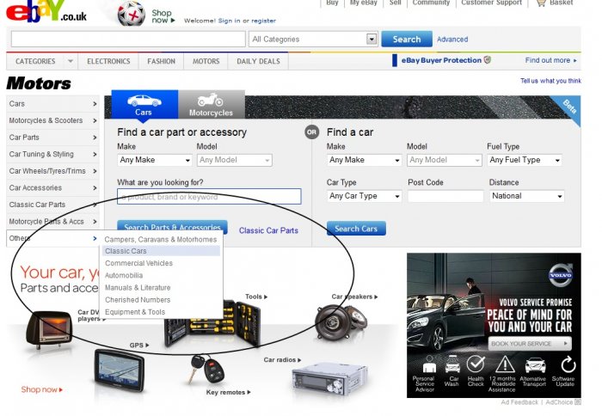Click the Personal Service Advisor icon
Screen dimensions: 602x416
point(429,364)
